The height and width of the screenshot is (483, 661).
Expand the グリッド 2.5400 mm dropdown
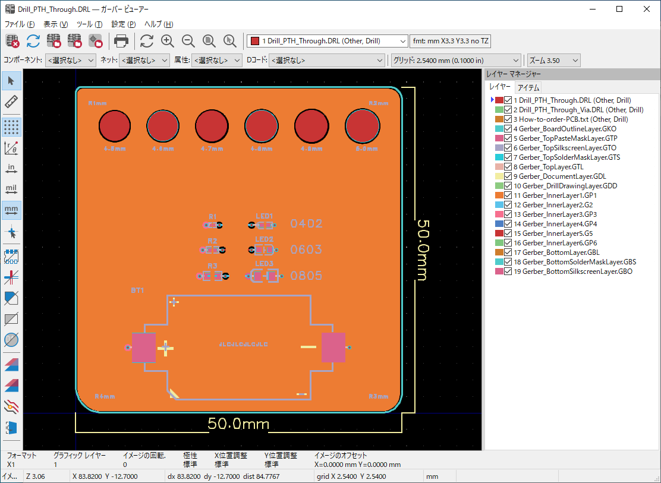[x=456, y=61]
